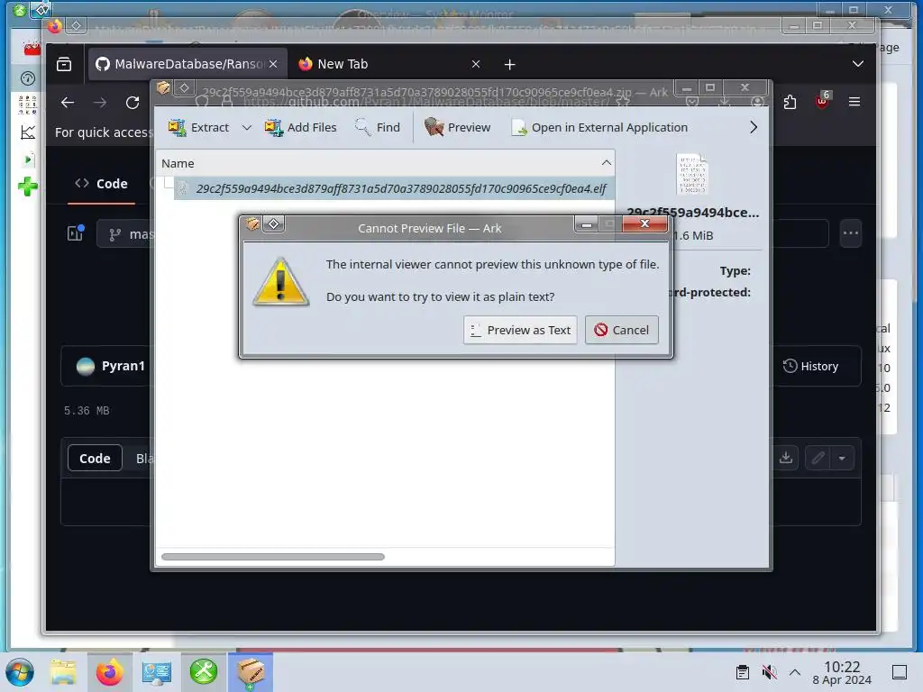This screenshot has width=923, height=692.
Task: Open Pyran1 user profile link
Action: (123, 366)
